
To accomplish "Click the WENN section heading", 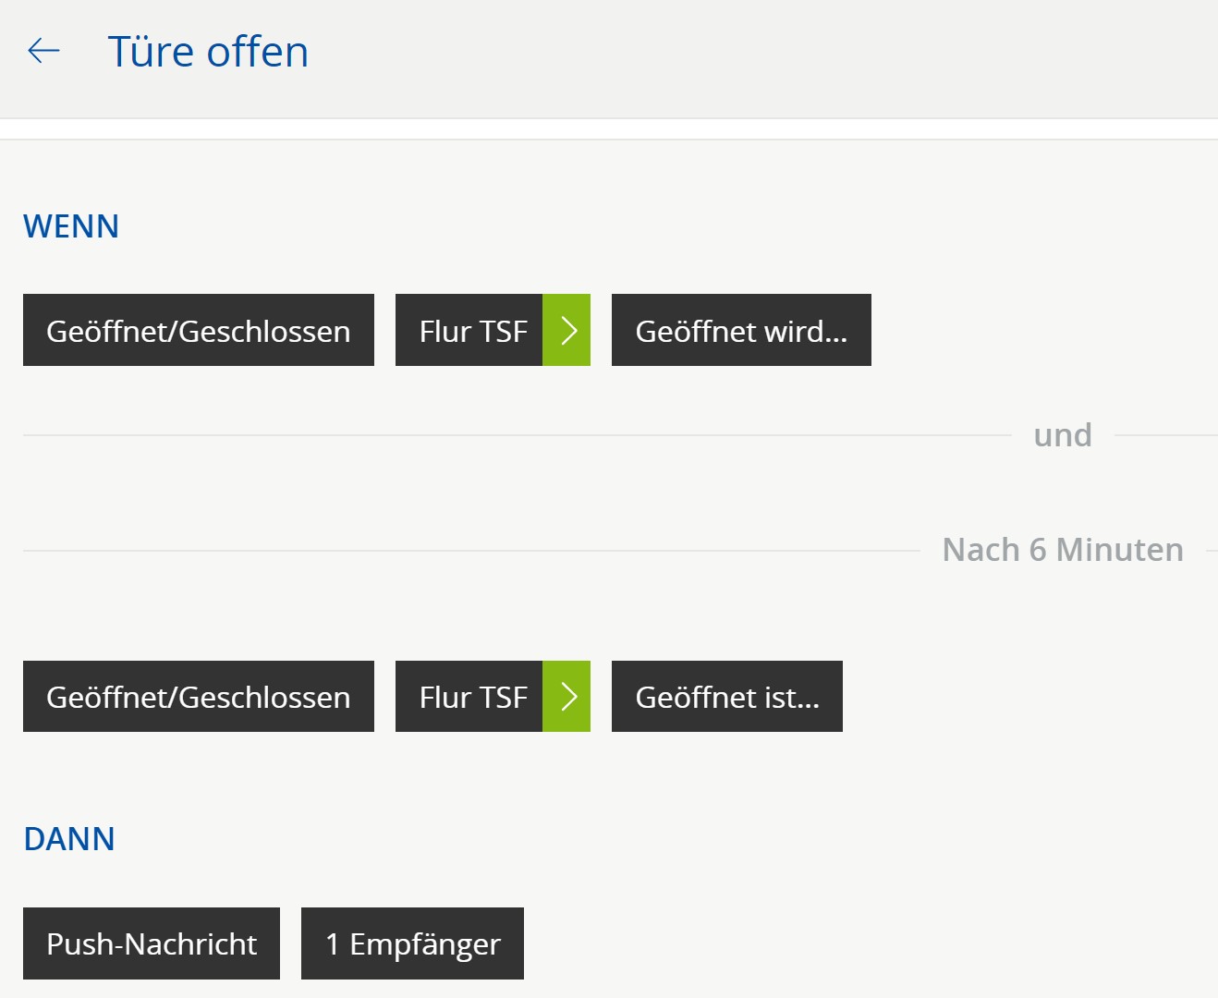I will 71,226.
